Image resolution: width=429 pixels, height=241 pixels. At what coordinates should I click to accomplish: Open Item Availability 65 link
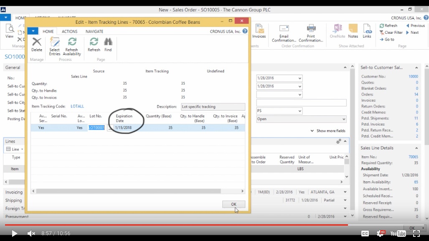coord(416,182)
